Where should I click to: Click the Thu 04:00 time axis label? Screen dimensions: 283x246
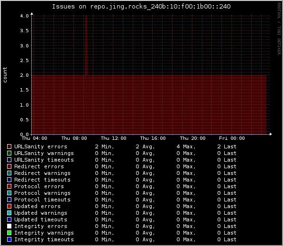click(34, 138)
